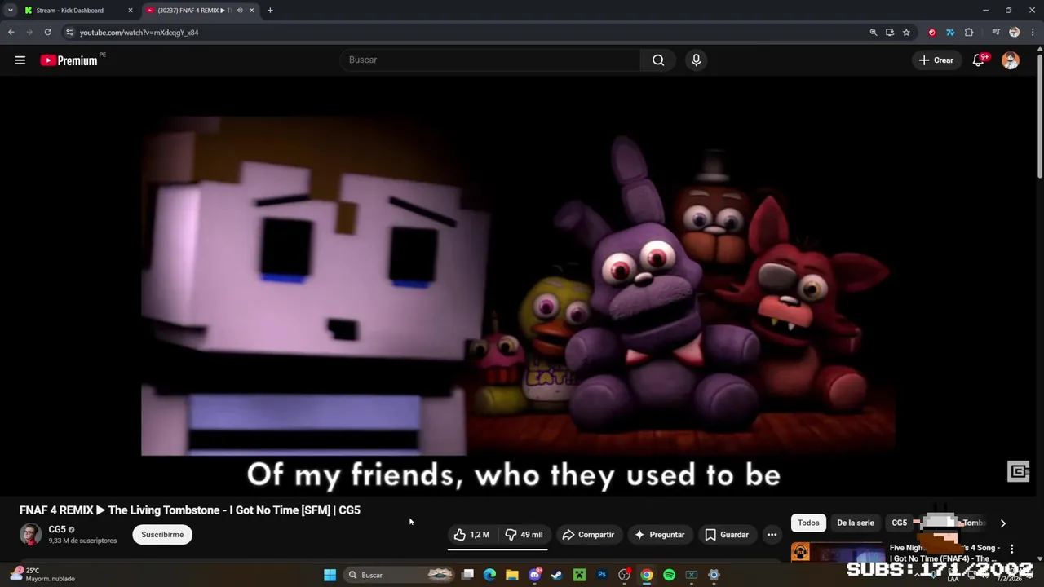This screenshot has height=587, width=1044.
Task: Click the video title text
Action: point(190,510)
